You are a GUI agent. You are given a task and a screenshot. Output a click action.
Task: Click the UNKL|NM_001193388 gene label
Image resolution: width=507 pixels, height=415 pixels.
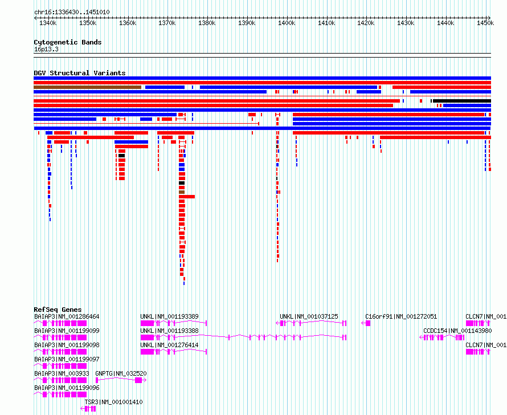[169, 331]
